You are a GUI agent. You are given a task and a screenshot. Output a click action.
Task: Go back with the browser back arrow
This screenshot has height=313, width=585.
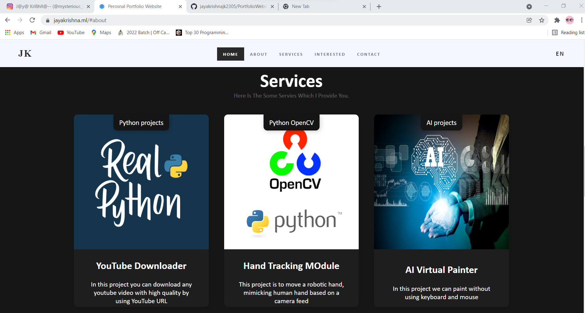click(x=8, y=20)
